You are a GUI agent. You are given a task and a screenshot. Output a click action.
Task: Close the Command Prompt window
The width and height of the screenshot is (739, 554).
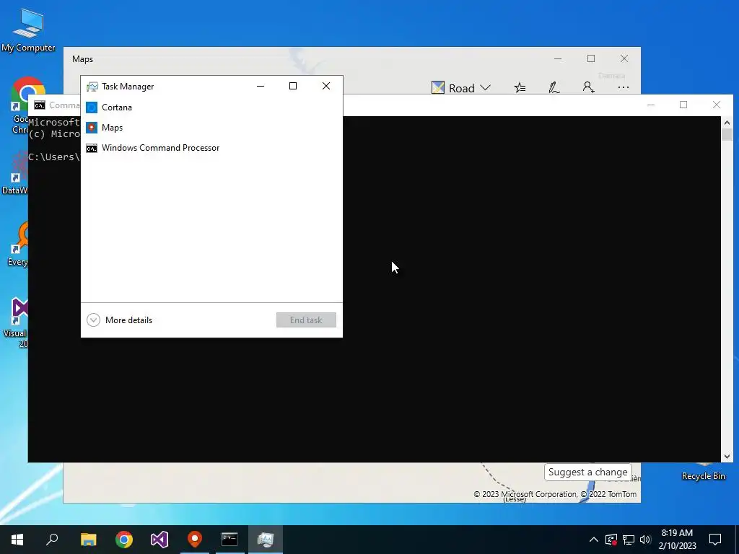tap(717, 105)
